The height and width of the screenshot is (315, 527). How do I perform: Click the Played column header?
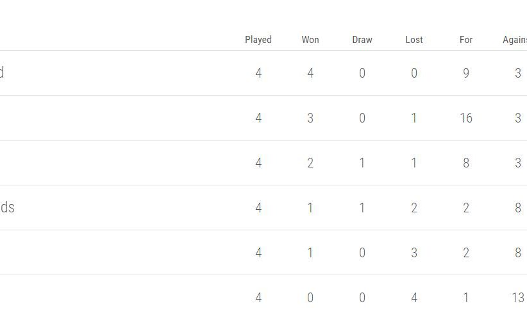[x=258, y=40]
